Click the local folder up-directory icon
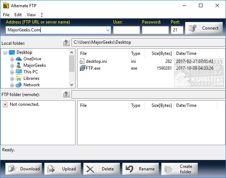Viewport: 226px width, 178px height. tap(66, 43)
